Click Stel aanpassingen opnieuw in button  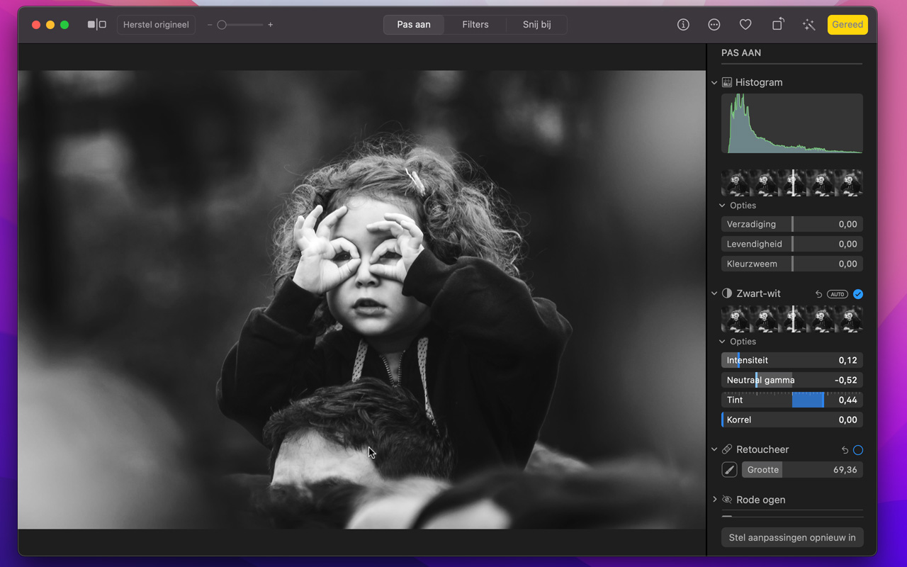pos(791,537)
